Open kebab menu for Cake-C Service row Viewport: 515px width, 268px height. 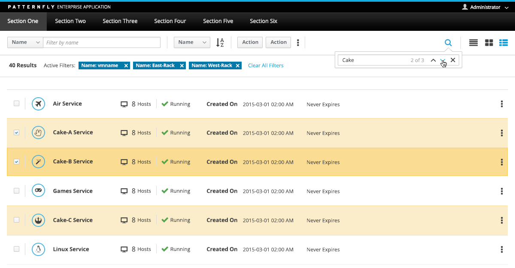502,220
